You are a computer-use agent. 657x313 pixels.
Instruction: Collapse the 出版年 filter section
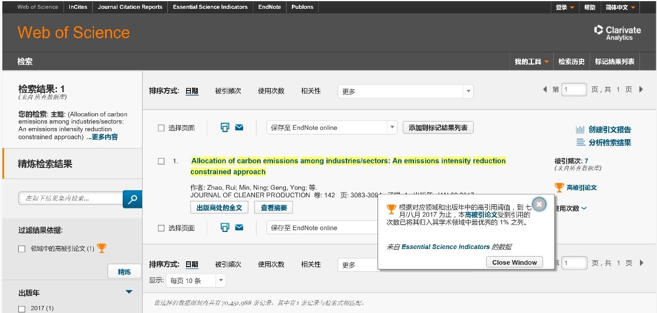(129, 292)
